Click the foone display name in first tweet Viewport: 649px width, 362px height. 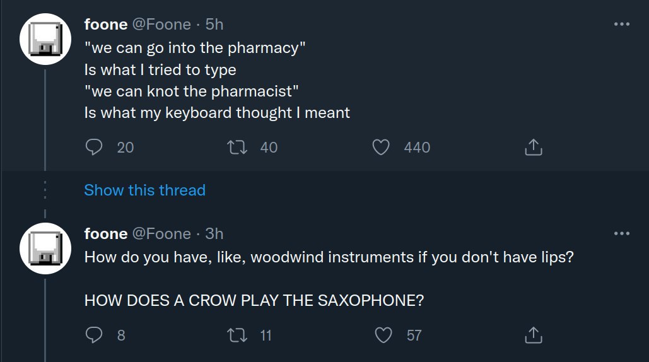(x=105, y=25)
